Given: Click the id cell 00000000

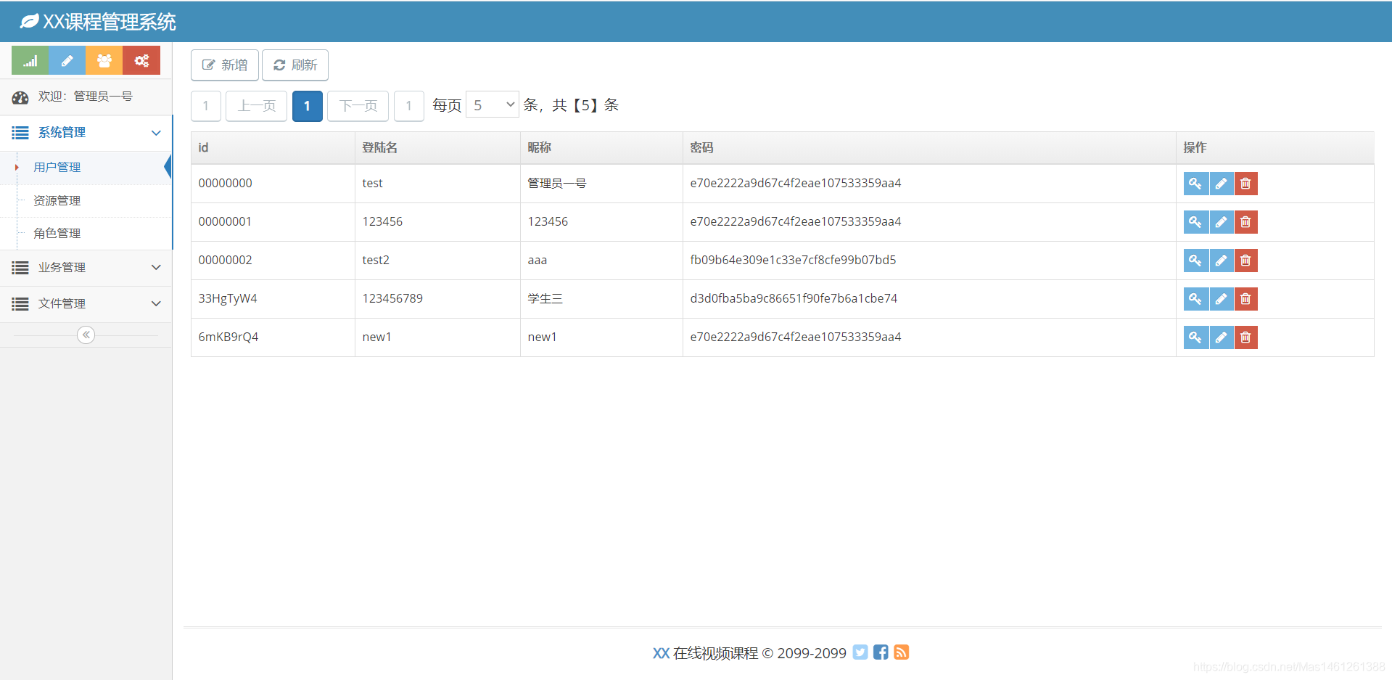Looking at the screenshot, I should pyautogui.click(x=226, y=184).
